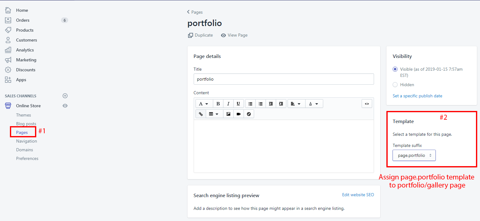Select the Visible radio button
480x221 pixels.
pyautogui.click(x=395, y=69)
